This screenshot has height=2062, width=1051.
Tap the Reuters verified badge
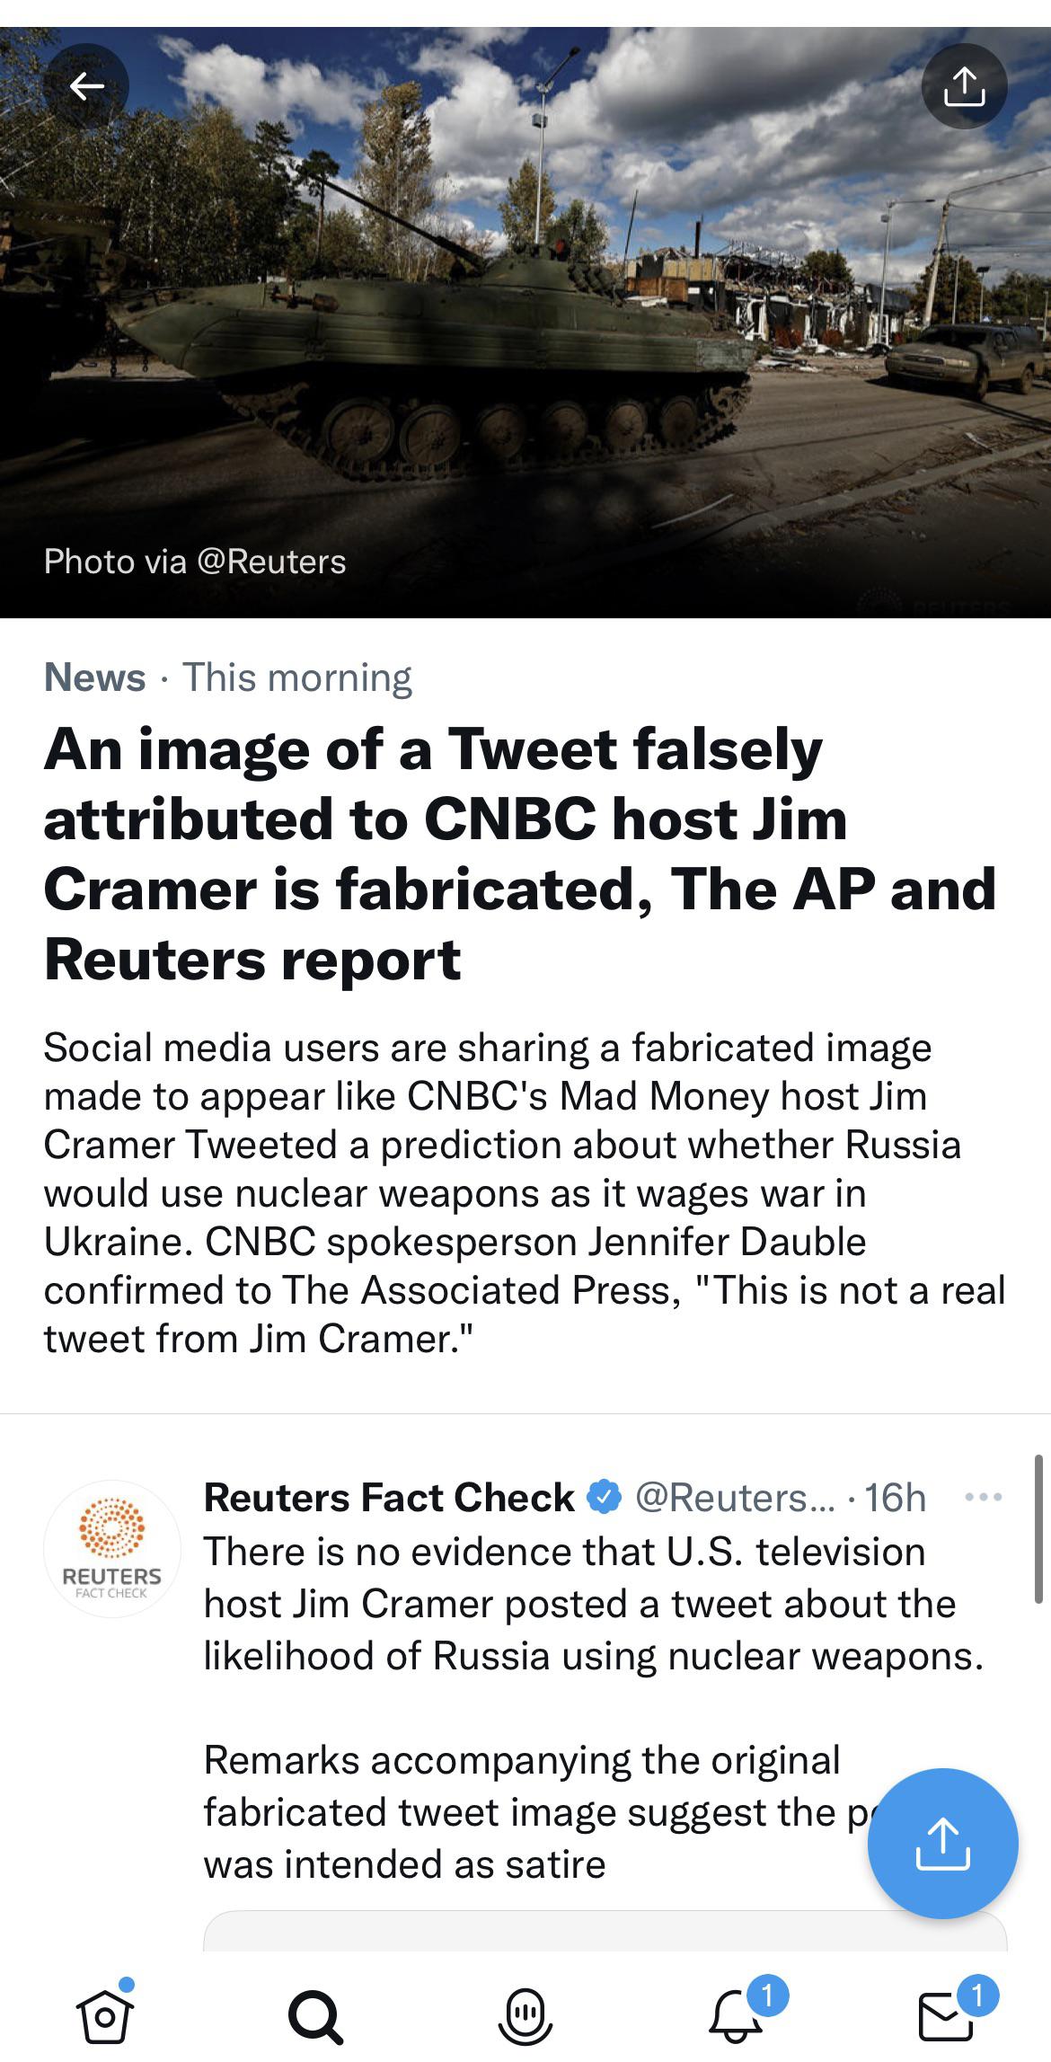[605, 1498]
